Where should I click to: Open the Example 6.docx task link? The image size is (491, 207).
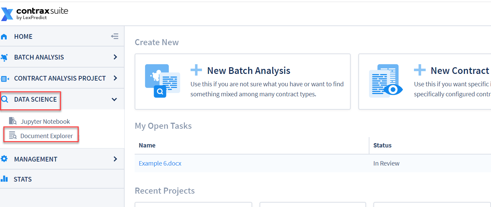(x=160, y=164)
